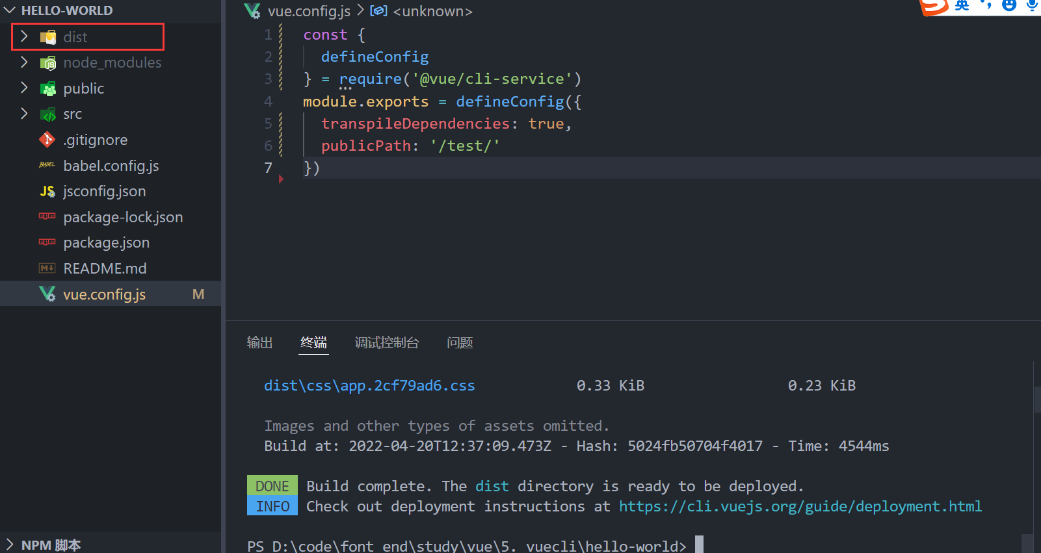Open .gitignore file
The height and width of the screenshot is (553, 1041).
pos(96,140)
